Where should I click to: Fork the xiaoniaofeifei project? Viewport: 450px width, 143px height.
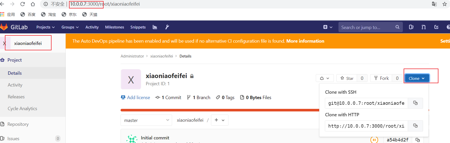tap(381, 78)
